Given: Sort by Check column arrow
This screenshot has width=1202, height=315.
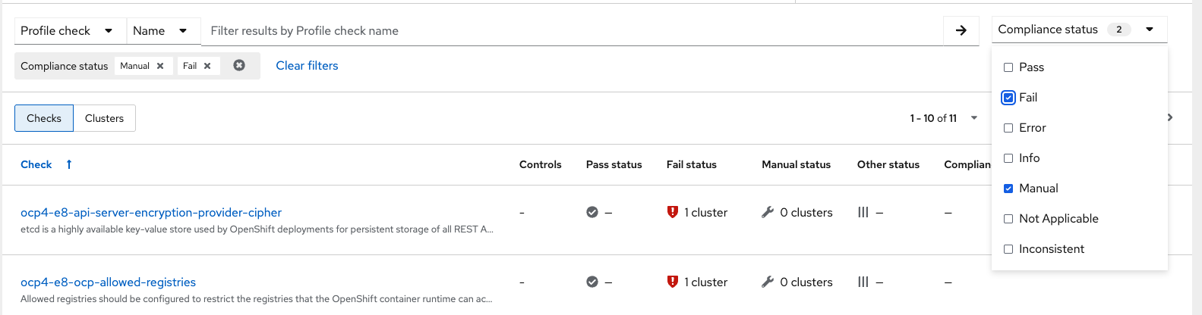Looking at the screenshot, I should [x=69, y=164].
